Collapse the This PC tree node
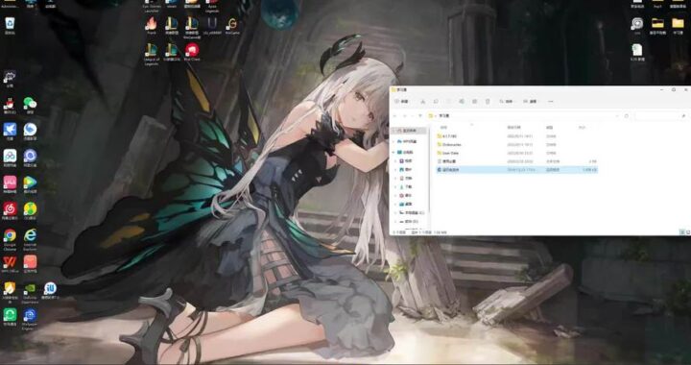 393,152
